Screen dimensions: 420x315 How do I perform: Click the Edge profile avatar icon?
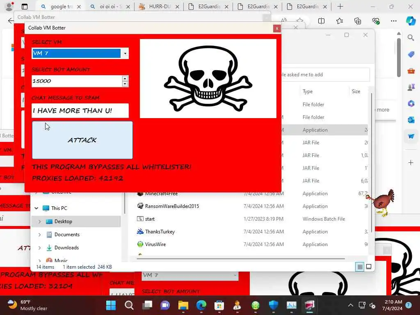click(x=9, y=7)
